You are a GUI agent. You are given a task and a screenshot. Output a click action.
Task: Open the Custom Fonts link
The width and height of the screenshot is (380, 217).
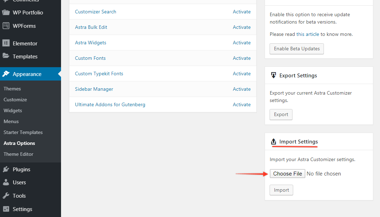[90, 58]
